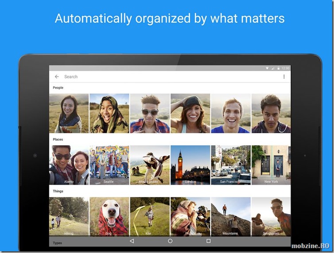Open the Mount Diablo place thumbnail
Screen dimensions: 334x253
point(150,165)
